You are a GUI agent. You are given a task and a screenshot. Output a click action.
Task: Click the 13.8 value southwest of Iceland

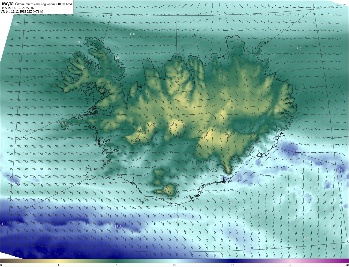(118, 227)
